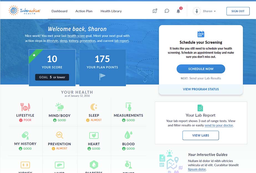Viewport: 256px width, 173px height.
Task: Click the Measurements ruler icon
Action: [128, 107]
